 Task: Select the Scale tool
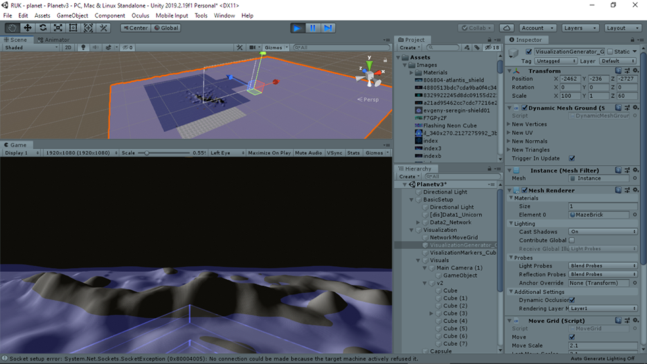[59, 28]
